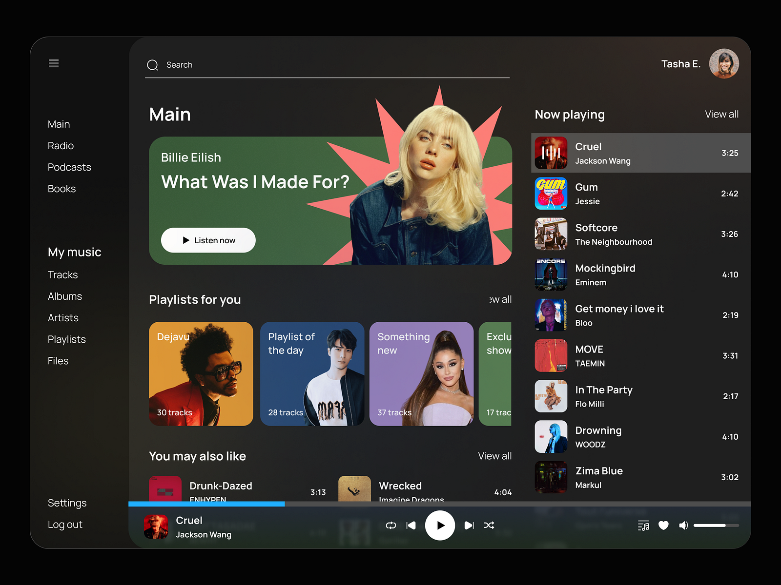Click the previous track icon

point(411,525)
